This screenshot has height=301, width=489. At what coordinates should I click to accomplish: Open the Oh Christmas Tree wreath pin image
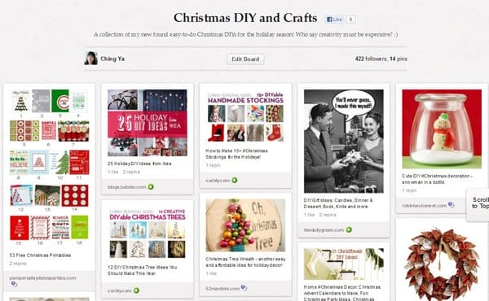[x=245, y=225]
